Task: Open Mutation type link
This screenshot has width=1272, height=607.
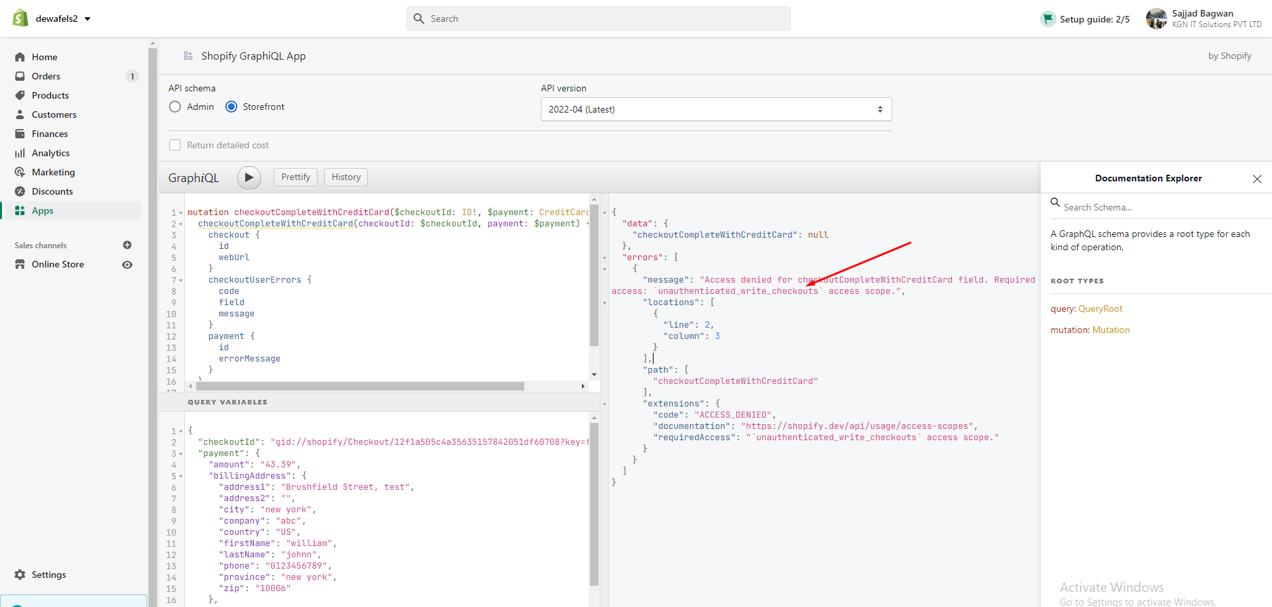Action: click(x=1111, y=330)
